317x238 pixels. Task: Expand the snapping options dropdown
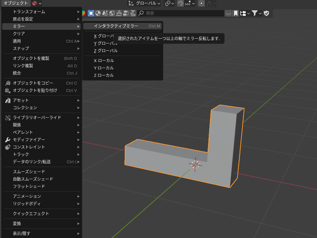[x=190, y=3]
